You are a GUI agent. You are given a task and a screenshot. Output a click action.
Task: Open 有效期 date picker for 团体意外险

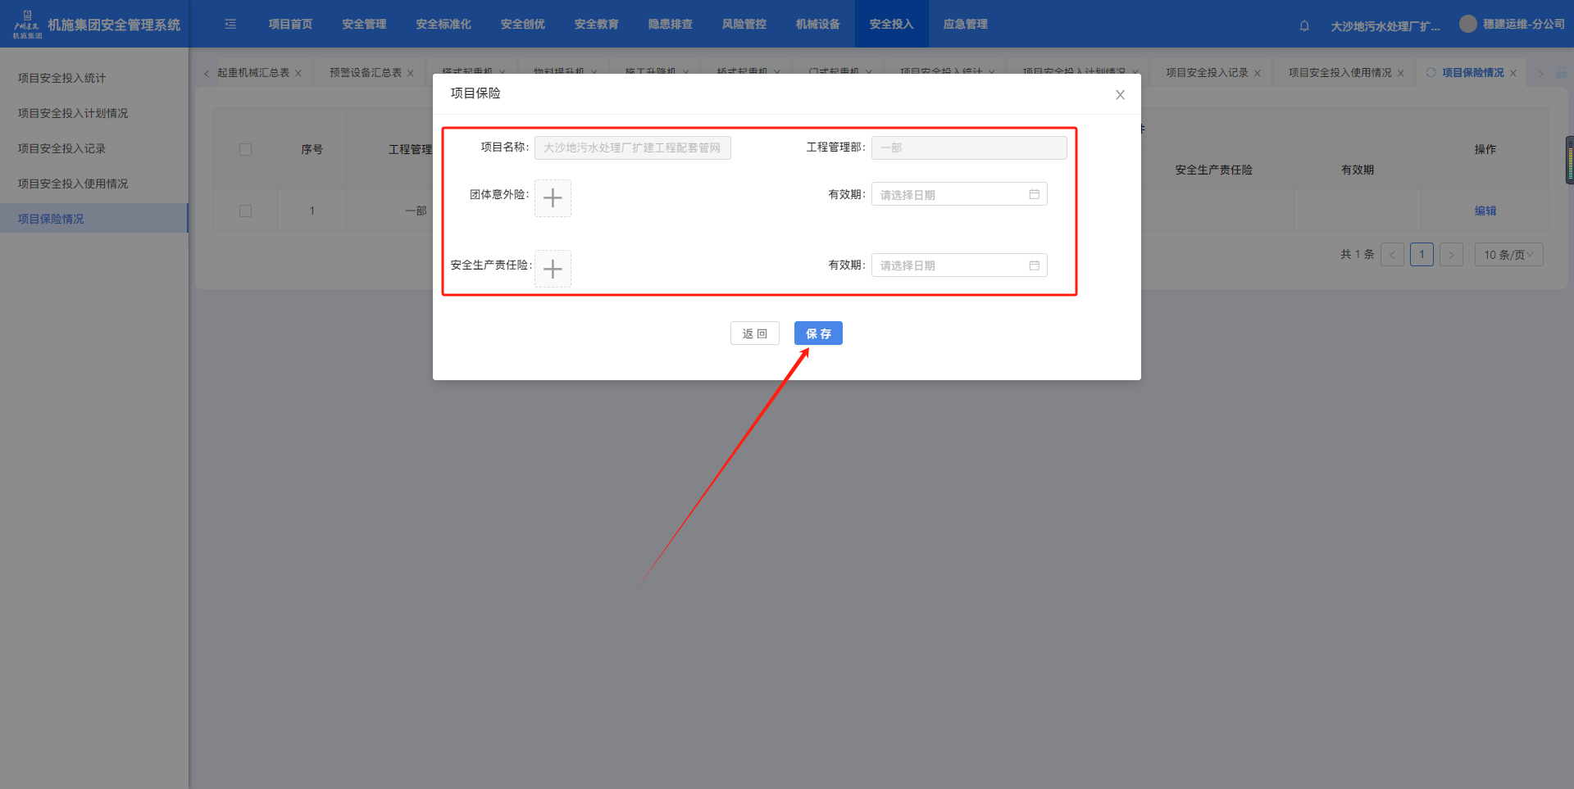tap(958, 195)
